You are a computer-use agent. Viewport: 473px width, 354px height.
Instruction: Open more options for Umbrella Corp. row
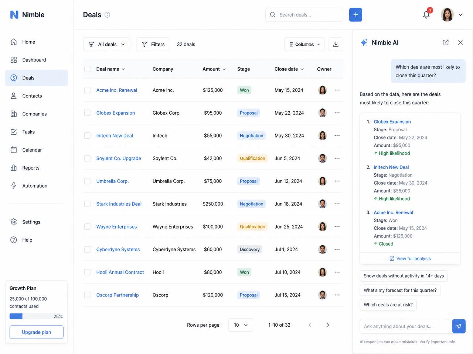(x=337, y=181)
